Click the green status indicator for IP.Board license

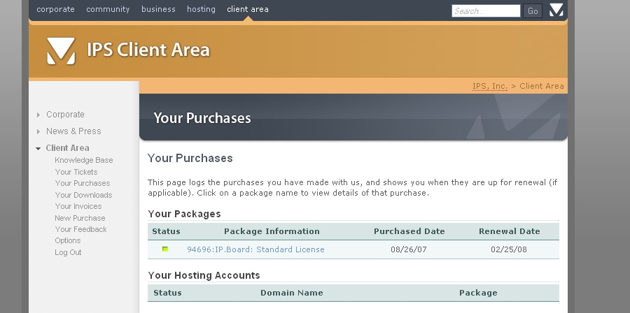(165, 249)
